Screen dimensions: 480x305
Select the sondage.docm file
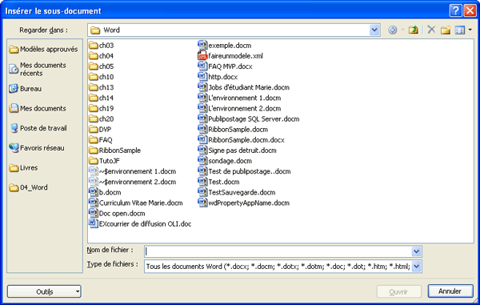[x=225, y=161]
